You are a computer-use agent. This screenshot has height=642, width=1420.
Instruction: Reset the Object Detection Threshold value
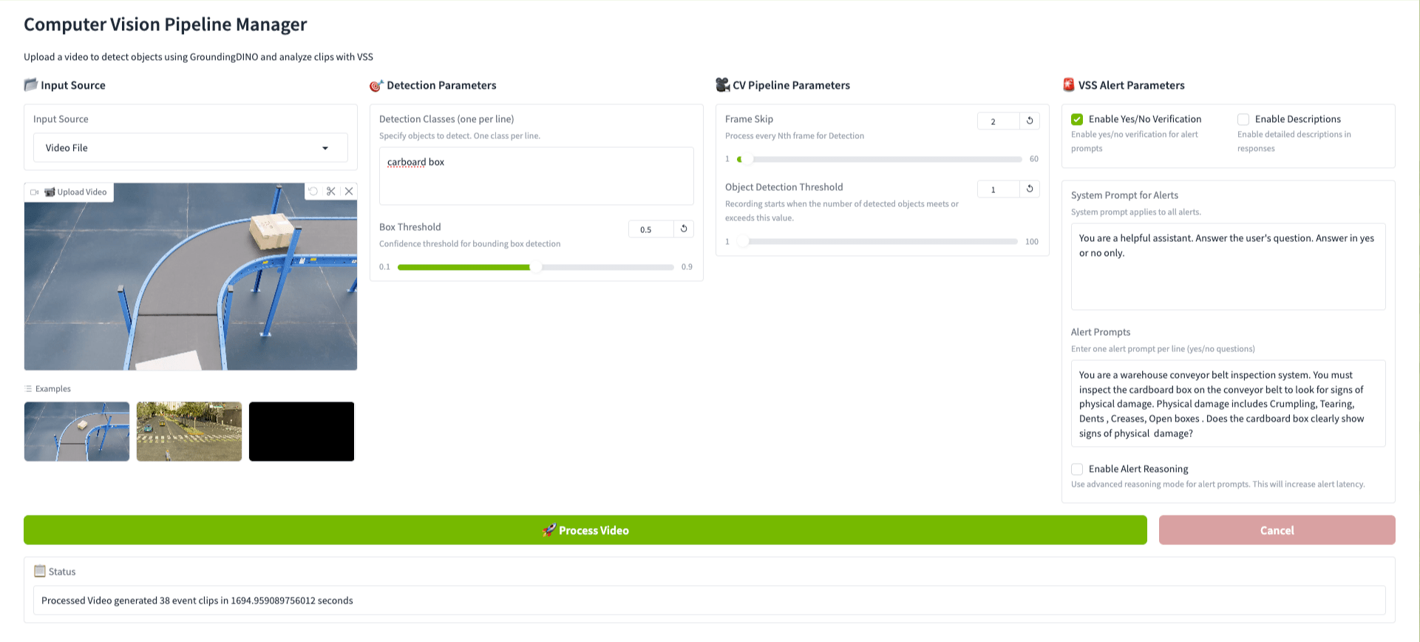click(x=1030, y=189)
